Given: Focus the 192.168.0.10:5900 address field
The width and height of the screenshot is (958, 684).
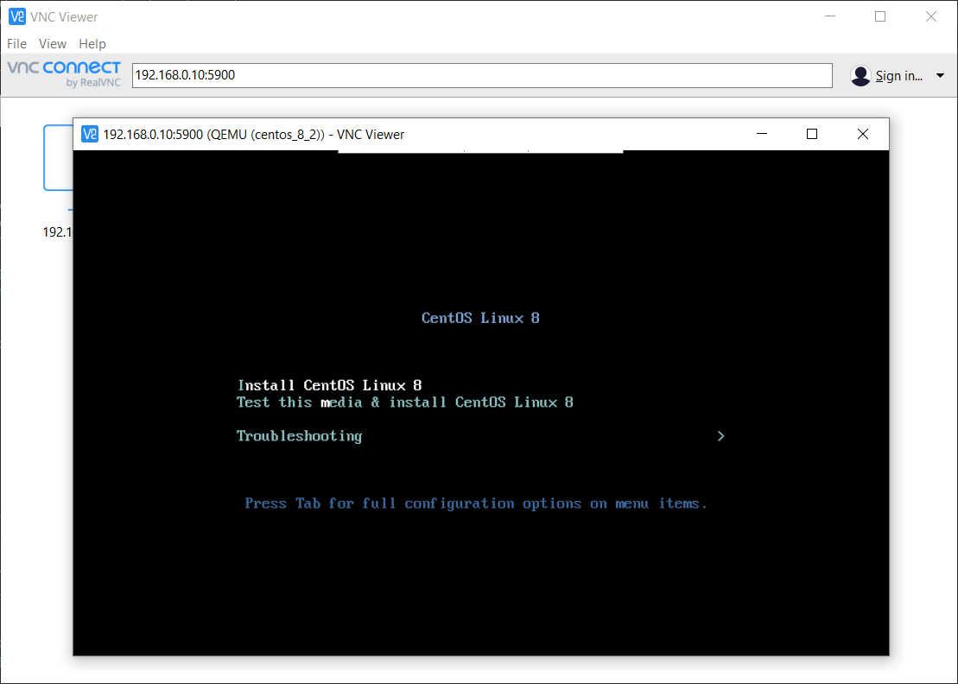Looking at the screenshot, I should tap(482, 75).
